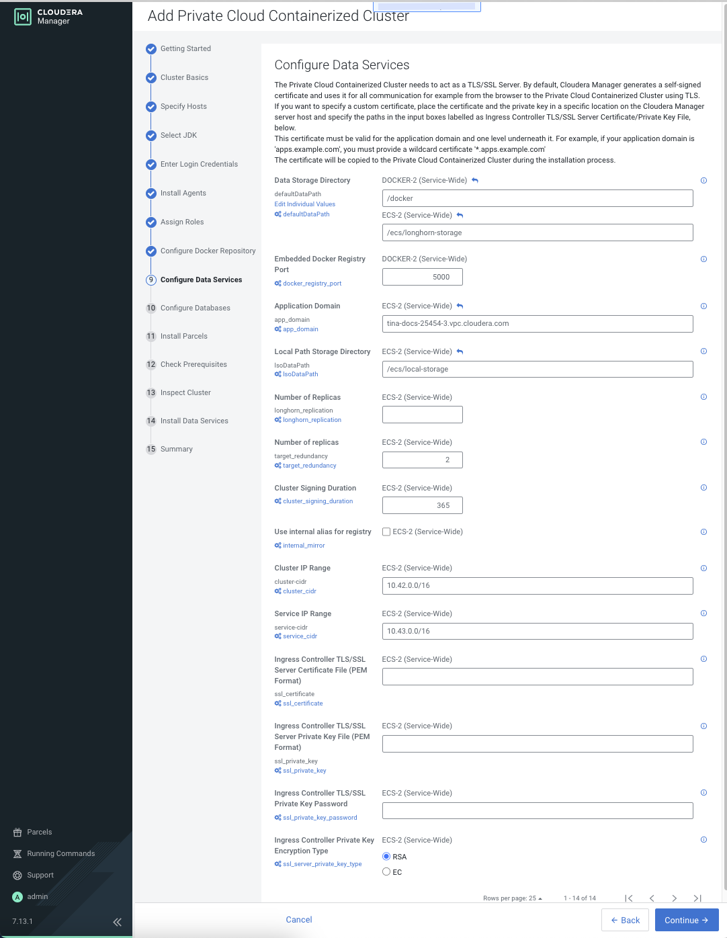Show help for target_redundancy Number of replicas
The height and width of the screenshot is (938, 727).
pyautogui.click(x=703, y=441)
